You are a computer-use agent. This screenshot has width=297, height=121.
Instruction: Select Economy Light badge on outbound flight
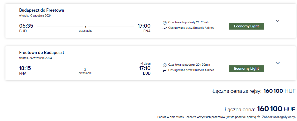click(246, 26)
